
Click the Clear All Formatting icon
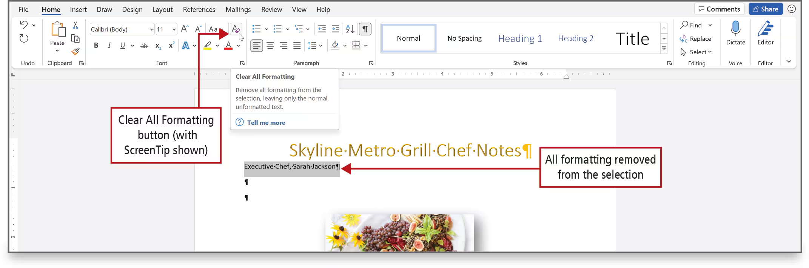tap(236, 29)
